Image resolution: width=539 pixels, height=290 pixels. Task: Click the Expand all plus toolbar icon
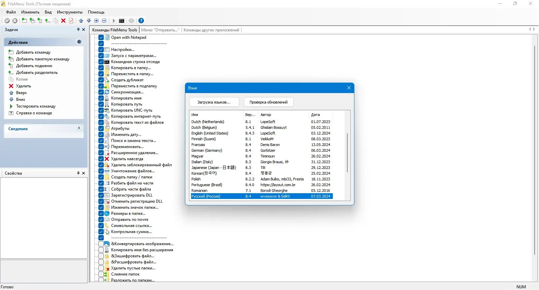[96, 21]
